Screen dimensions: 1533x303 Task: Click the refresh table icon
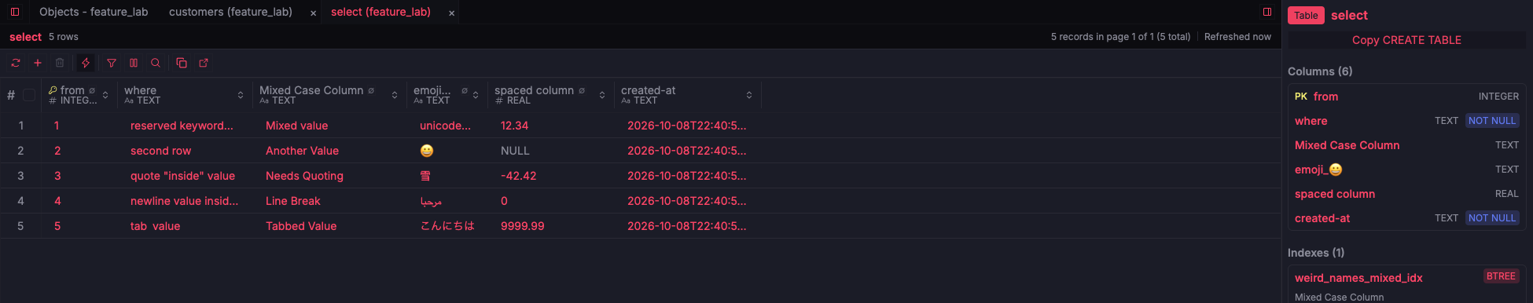tap(16, 63)
